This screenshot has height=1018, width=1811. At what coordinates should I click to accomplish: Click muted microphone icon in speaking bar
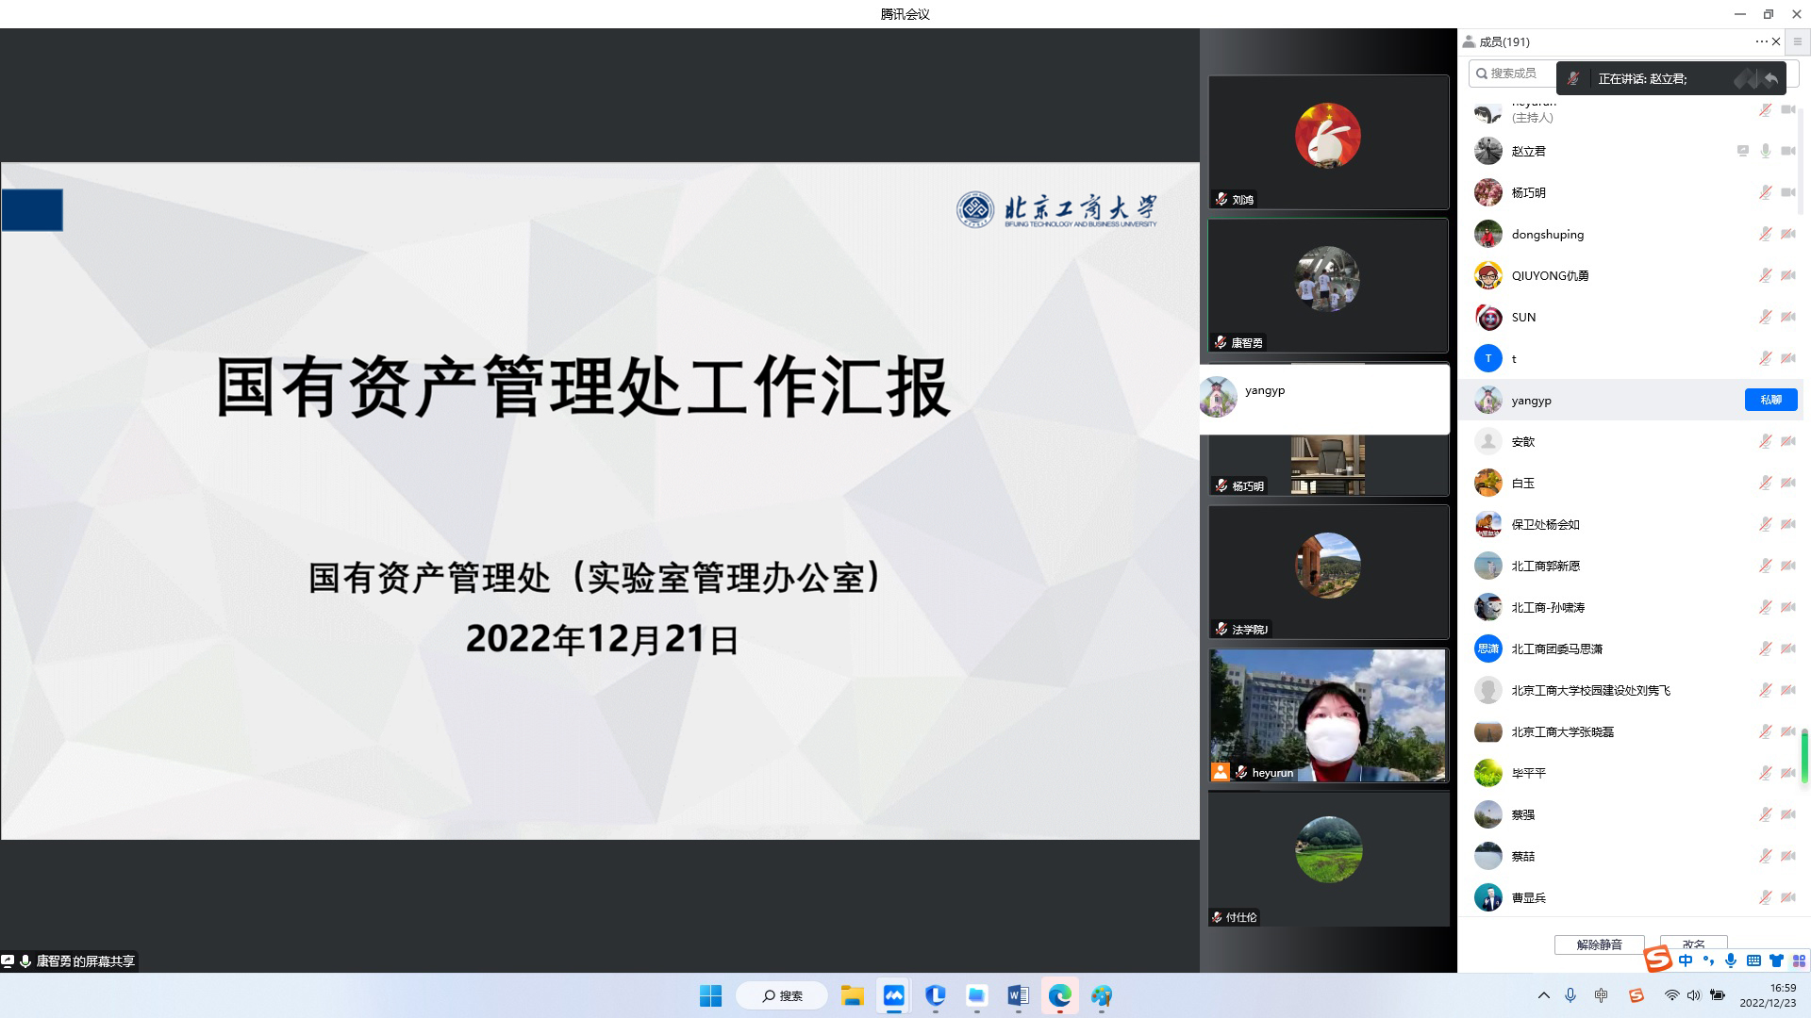(x=1573, y=79)
